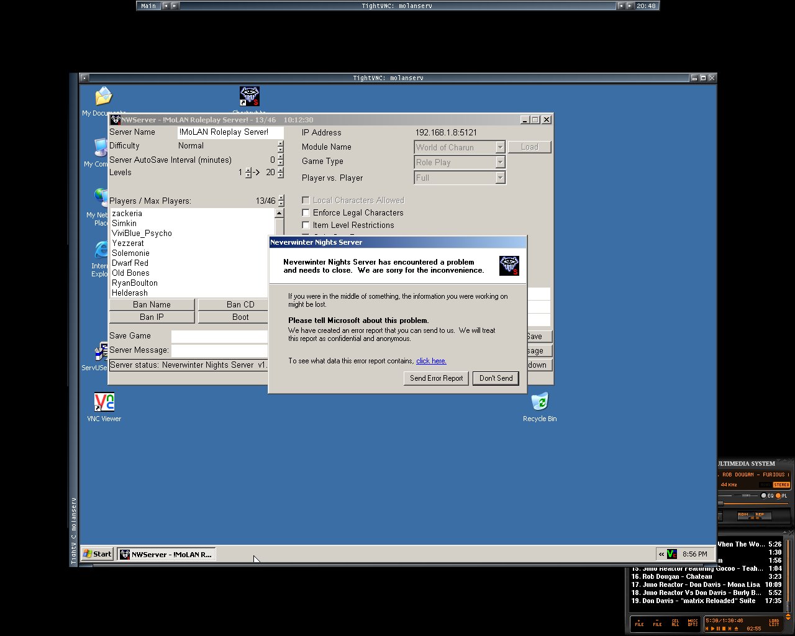Image resolution: width=795 pixels, height=636 pixels.
Task: Select player 'ViviBlue_Psycho' in the list
Action: coord(192,233)
